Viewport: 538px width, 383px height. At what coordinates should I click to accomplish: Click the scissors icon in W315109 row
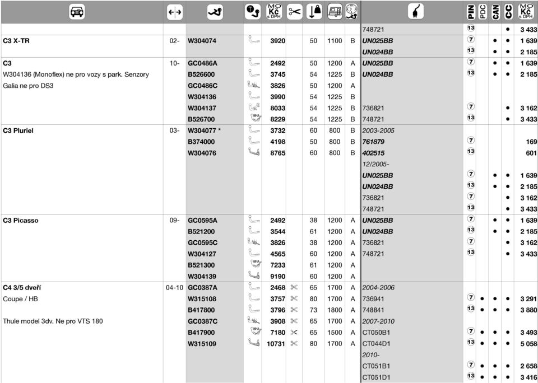tap(294, 344)
